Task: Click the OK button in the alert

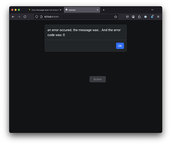Action: point(120,46)
